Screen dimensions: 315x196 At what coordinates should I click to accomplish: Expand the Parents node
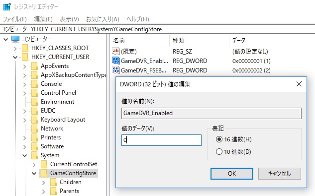click(44, 192)
